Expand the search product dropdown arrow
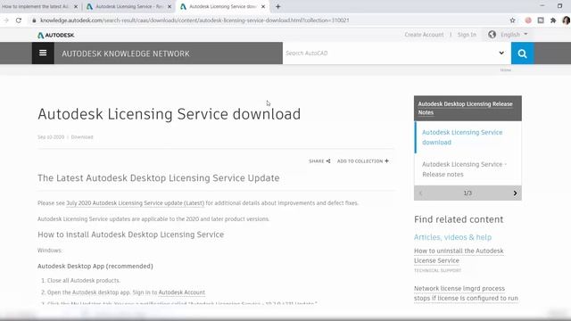This screenshot has width=571, height=321. point(501,53)
